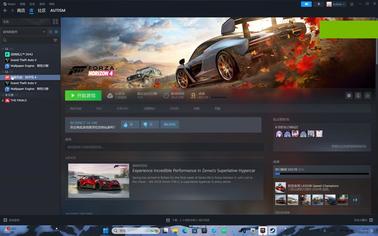The image size is (378, 236).
Task: Open the notifications bell icon
Action: pyautogui.click(x=318, y=4)
